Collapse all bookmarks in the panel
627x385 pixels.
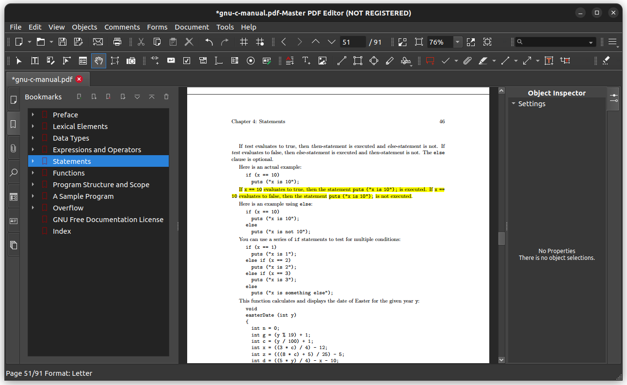pyautogui.click(x=152, y=96)
